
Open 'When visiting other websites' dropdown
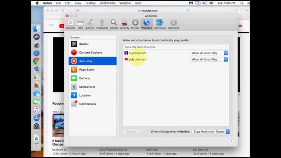(211, 132)
